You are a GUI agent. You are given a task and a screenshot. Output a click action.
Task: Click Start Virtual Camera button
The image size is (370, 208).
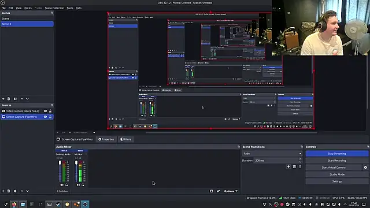[334, 168]
